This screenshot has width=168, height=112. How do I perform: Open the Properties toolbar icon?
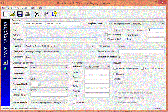[46, 14]
